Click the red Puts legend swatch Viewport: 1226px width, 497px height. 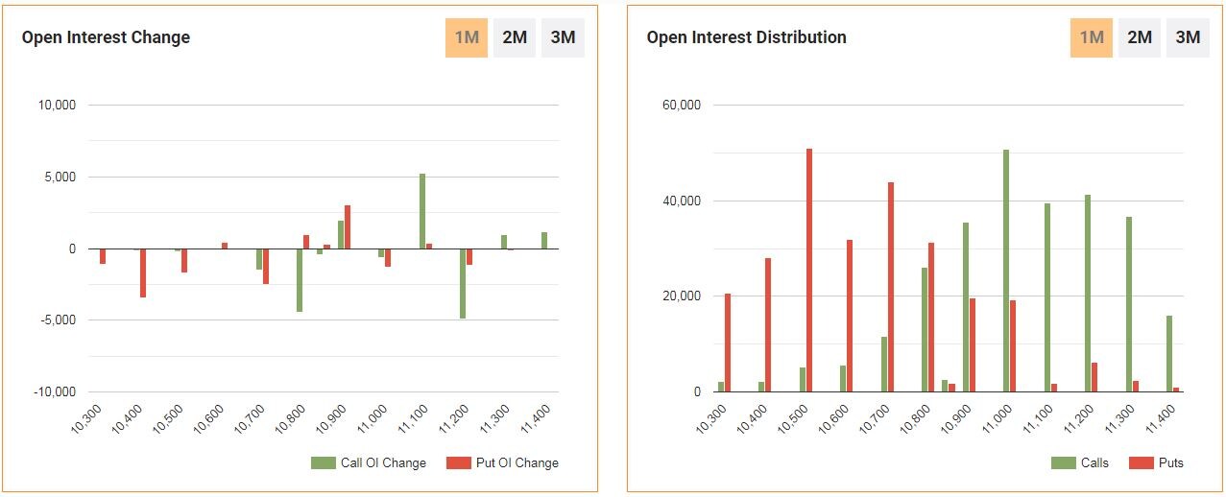point(1141,463)
